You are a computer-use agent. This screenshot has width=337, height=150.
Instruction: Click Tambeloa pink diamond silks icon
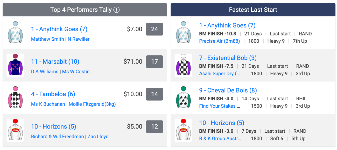[15, 97]
